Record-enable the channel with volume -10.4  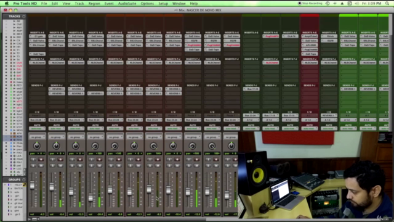177,159
